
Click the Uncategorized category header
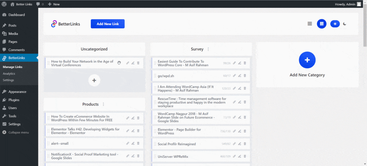coord(94,49)
